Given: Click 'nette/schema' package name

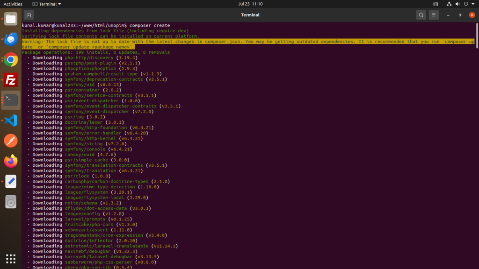Looking at the screenshot, I should [x=81, y=203].
